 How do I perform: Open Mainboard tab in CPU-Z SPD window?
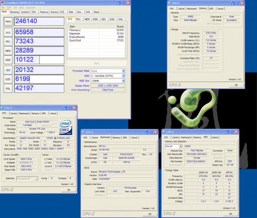pyautogui.click(x=186, y=138)
